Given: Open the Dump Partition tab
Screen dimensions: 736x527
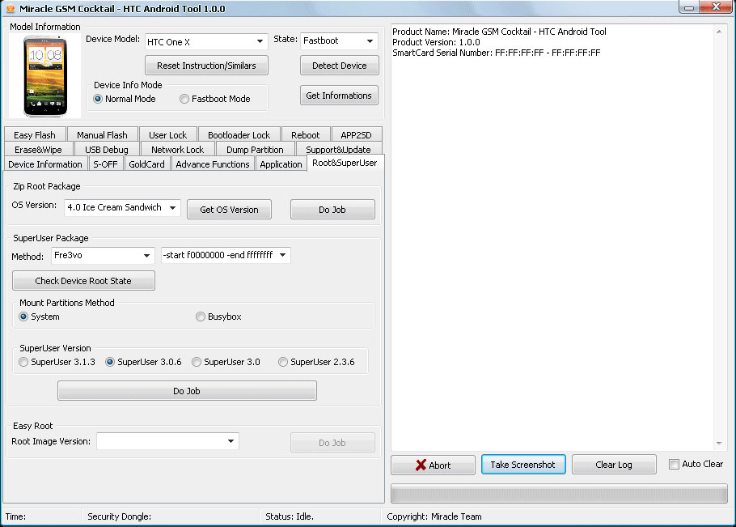Looking at the screenshot, I should point(255,150).
